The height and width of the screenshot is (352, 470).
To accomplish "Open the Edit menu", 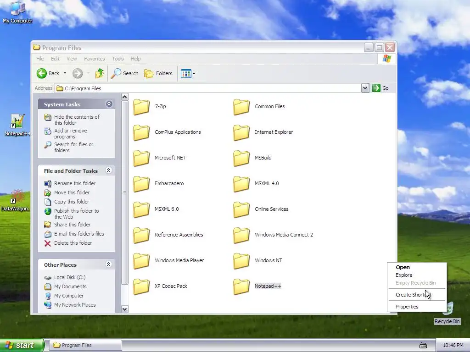I will click(x=55, y=59).
